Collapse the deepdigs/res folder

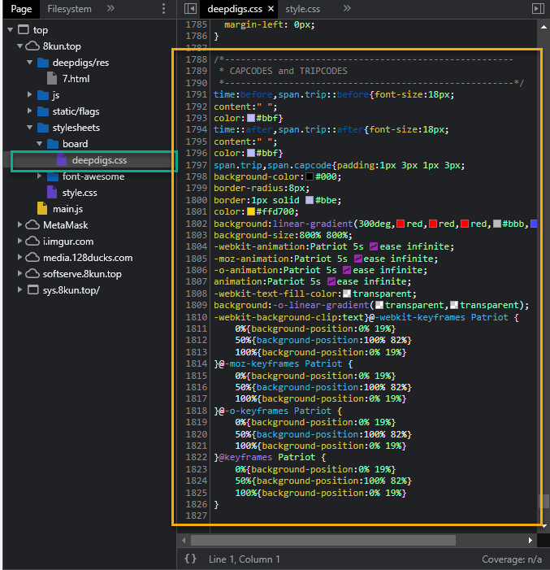click(30, 63)
